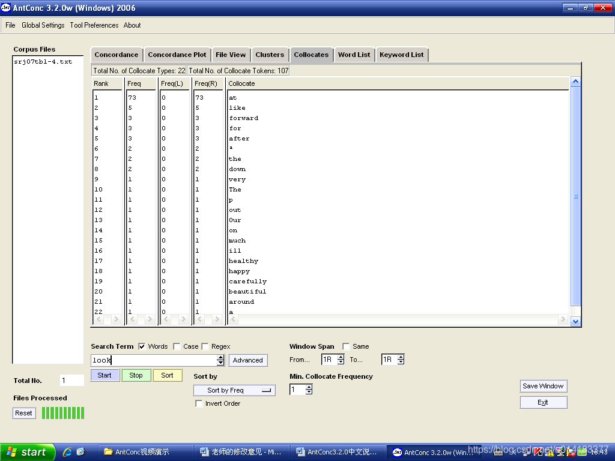Adjust the Min. Collocate Frequency spinner
The width and height of the screenshot is (615, 461).
(x=309, y=389)
